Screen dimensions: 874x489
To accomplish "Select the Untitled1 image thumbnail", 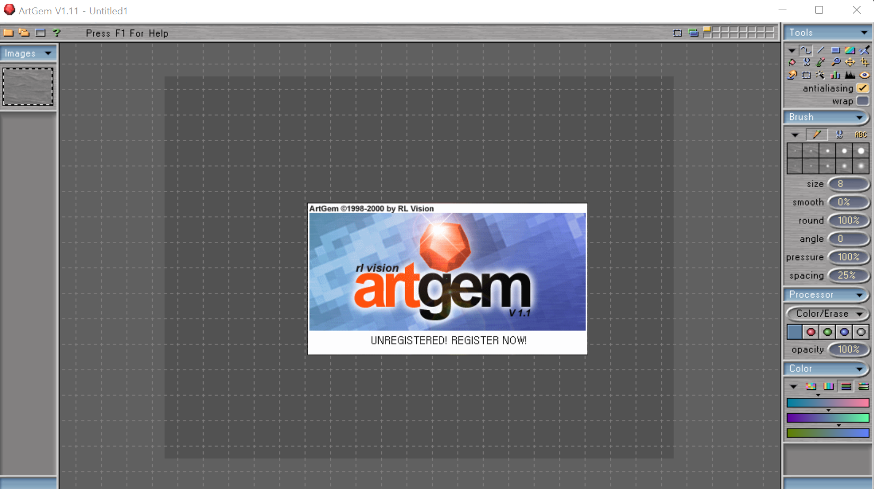I will (28, 86).
